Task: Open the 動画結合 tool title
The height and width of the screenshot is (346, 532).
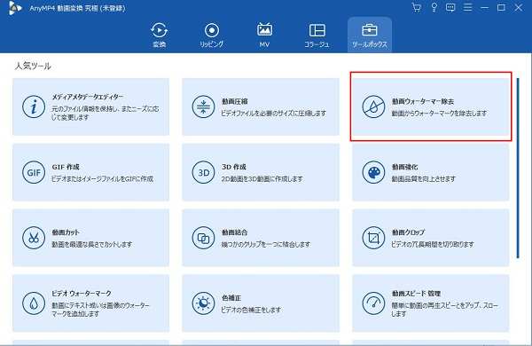Action: [x=234, y=232]
